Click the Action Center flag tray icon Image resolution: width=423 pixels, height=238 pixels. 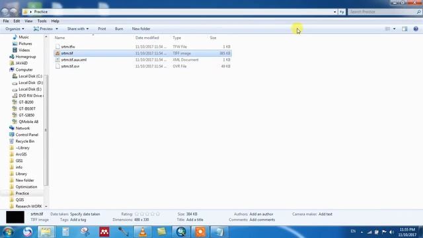click(384, 232)
